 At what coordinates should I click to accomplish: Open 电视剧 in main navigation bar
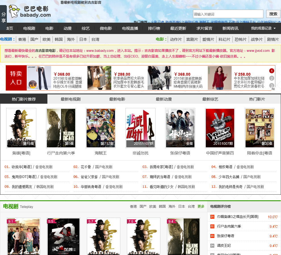click(x=29, y=28)
